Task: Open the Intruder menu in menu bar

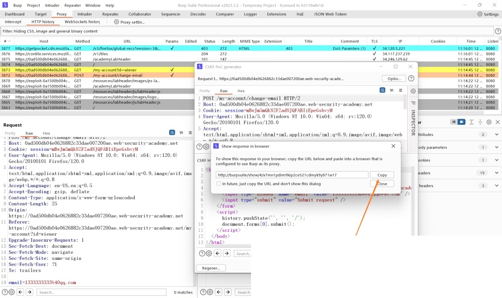Action: (52, 6)
